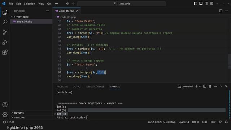Open the File menu
231x130 pixels.
(11, 4)
